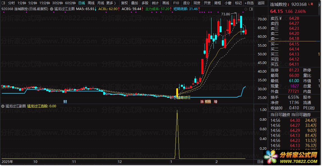Image resolution: width=322 pixels, height=166 pixels.
Task: Select the 15分钟 period
Action: point(45,3)
